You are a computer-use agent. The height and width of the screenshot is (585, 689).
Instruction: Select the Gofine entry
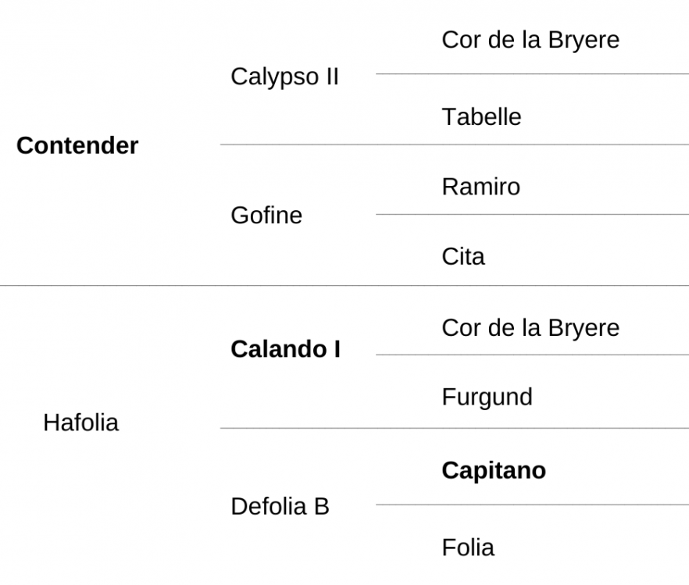coord(266,216)
